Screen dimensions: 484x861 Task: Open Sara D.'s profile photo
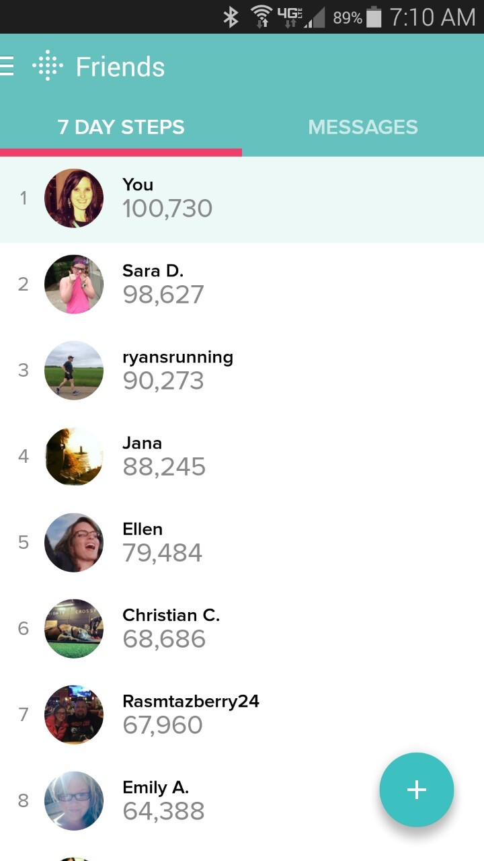74,285
